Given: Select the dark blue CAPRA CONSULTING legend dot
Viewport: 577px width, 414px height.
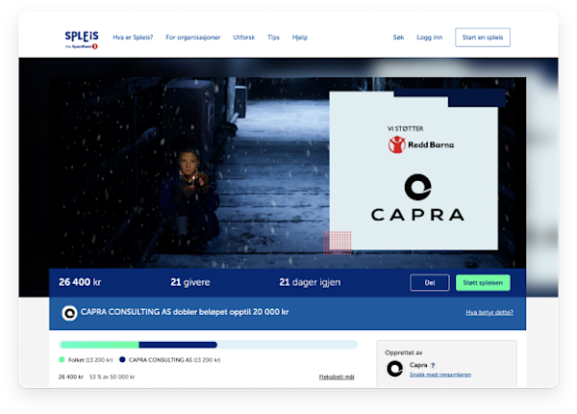Looking at the screenshot, I should click(122, 359).
